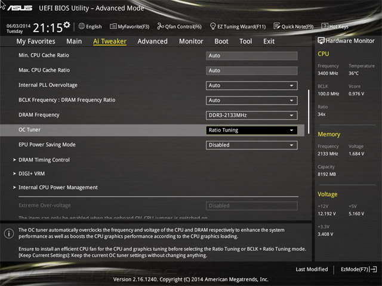Click the MyFavorite(F3) label

[134, 26]
